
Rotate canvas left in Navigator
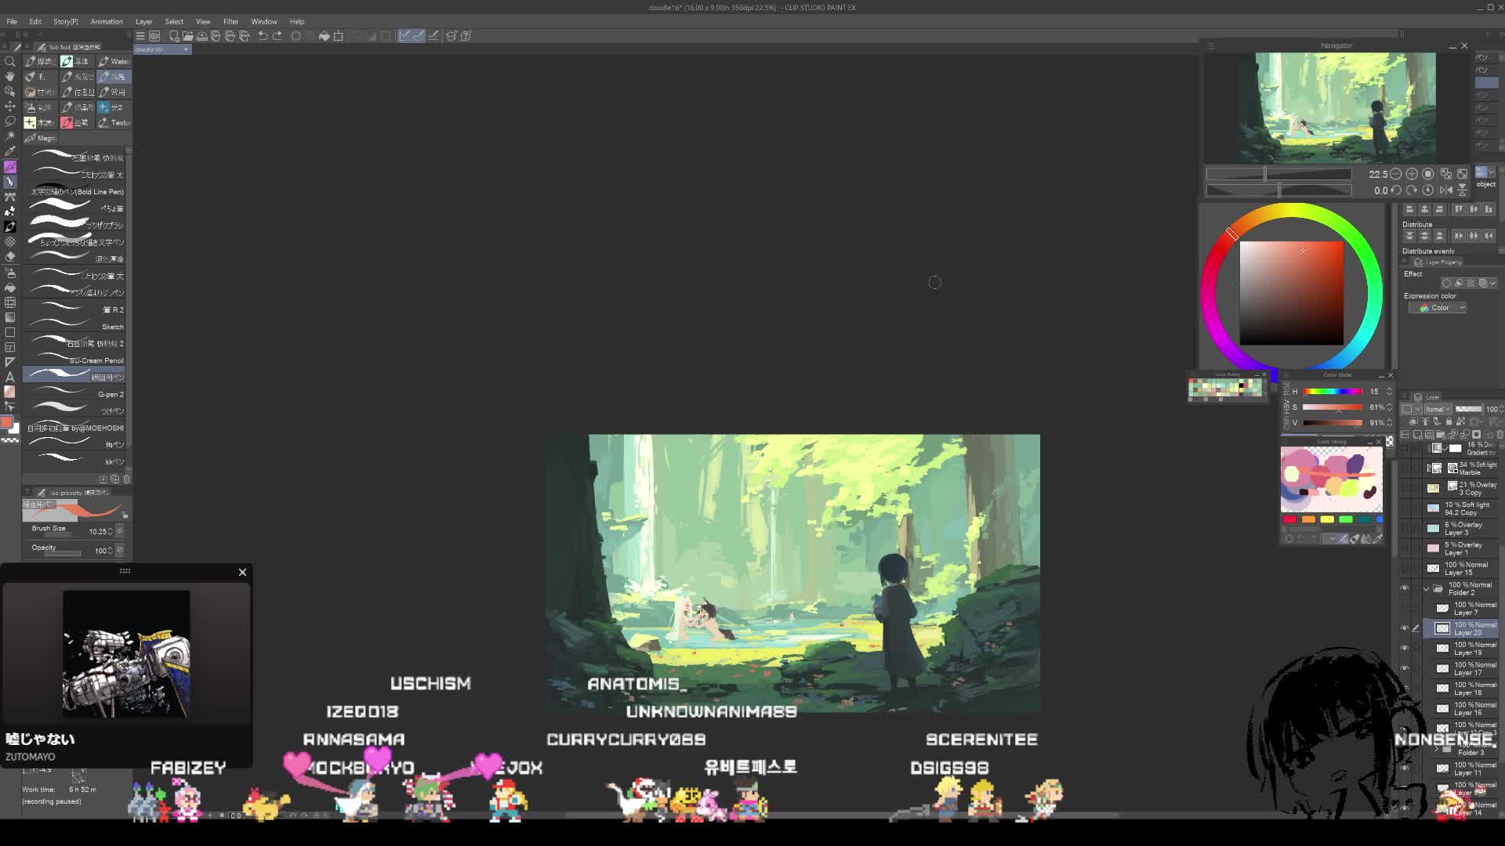pyautogui.click(x=1396, y=190)
